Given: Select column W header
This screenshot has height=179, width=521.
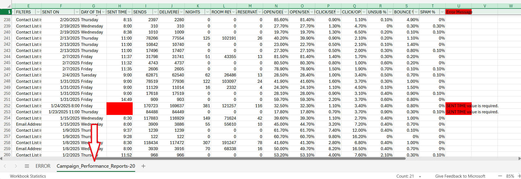Looking at the screenshot, I should pyautogui.click(x=511, y=6).
